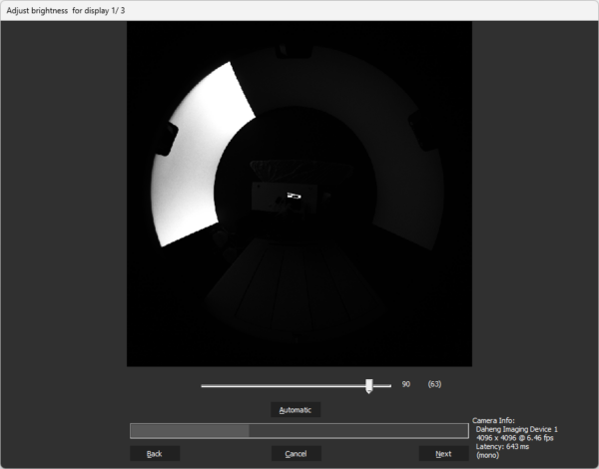Click the brightness slider thumb
599x469 pixels.
pyautogui.click(x=369, y=385)
